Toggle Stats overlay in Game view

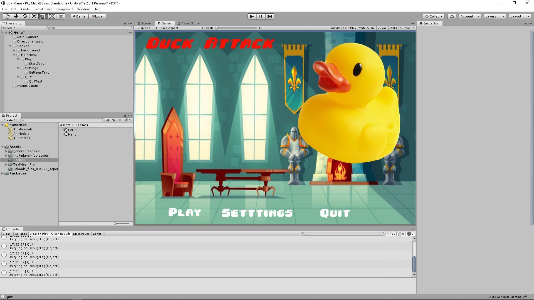click(x=393, y=28)
